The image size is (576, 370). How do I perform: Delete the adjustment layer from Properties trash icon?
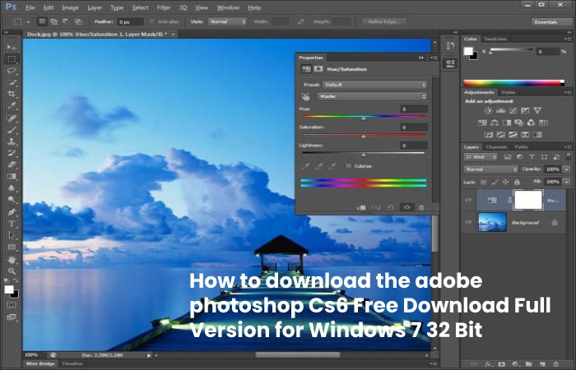coord(421,207)
